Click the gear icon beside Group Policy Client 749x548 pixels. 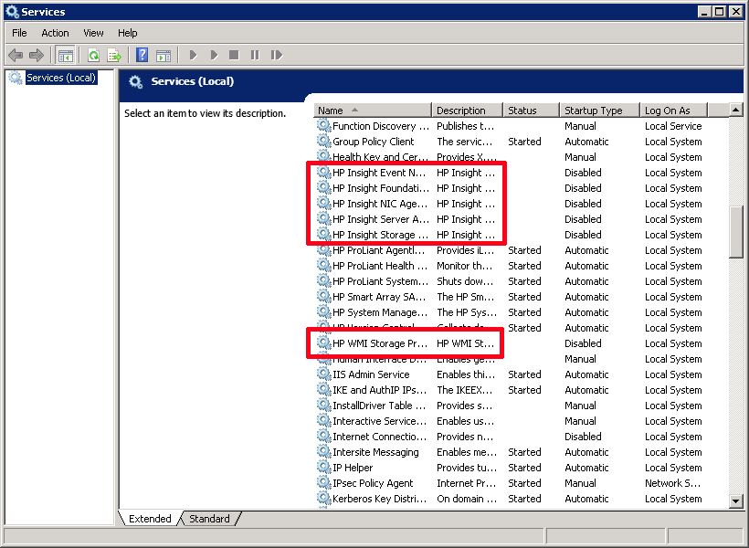point(324,141)
